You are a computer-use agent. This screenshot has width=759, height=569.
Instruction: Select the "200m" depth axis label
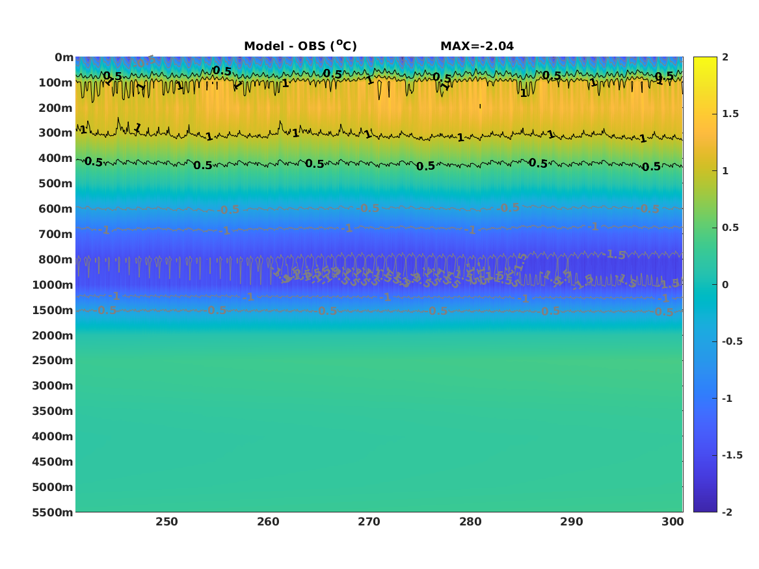pyautogui.click(x=56, y=108)
